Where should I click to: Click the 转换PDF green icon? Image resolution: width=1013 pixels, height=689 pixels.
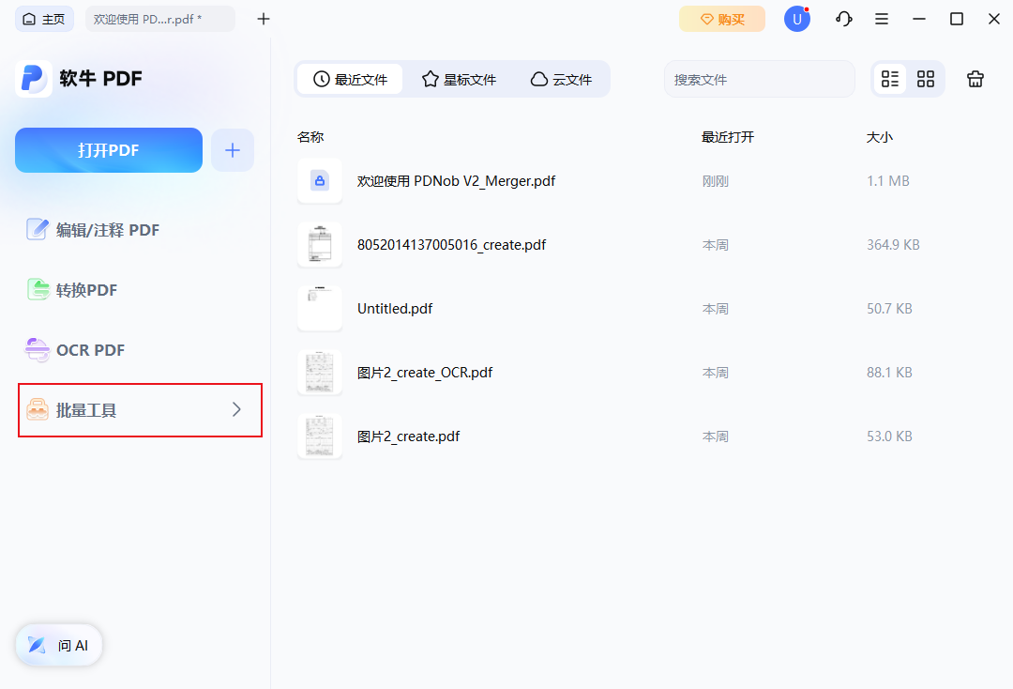38,289
